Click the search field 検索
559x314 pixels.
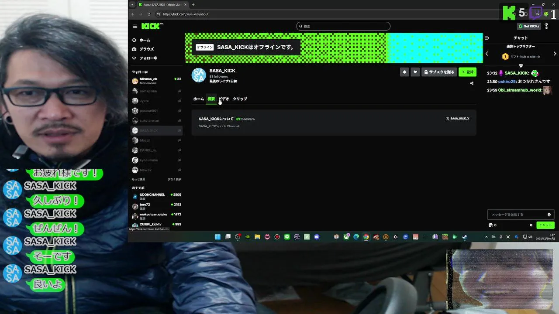pos(343,26)
